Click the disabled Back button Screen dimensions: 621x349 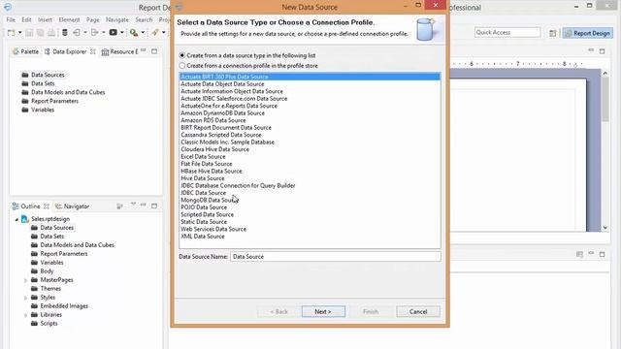[278, 312]
